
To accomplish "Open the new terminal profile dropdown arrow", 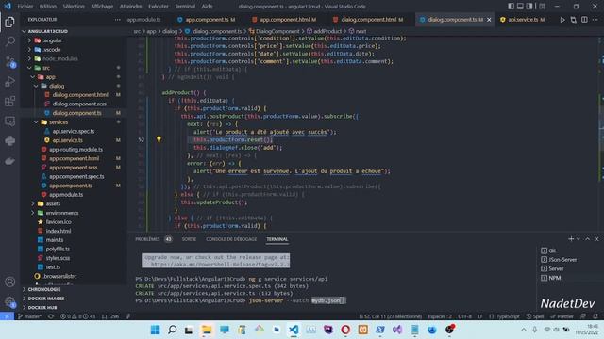I will pos(579,239).
